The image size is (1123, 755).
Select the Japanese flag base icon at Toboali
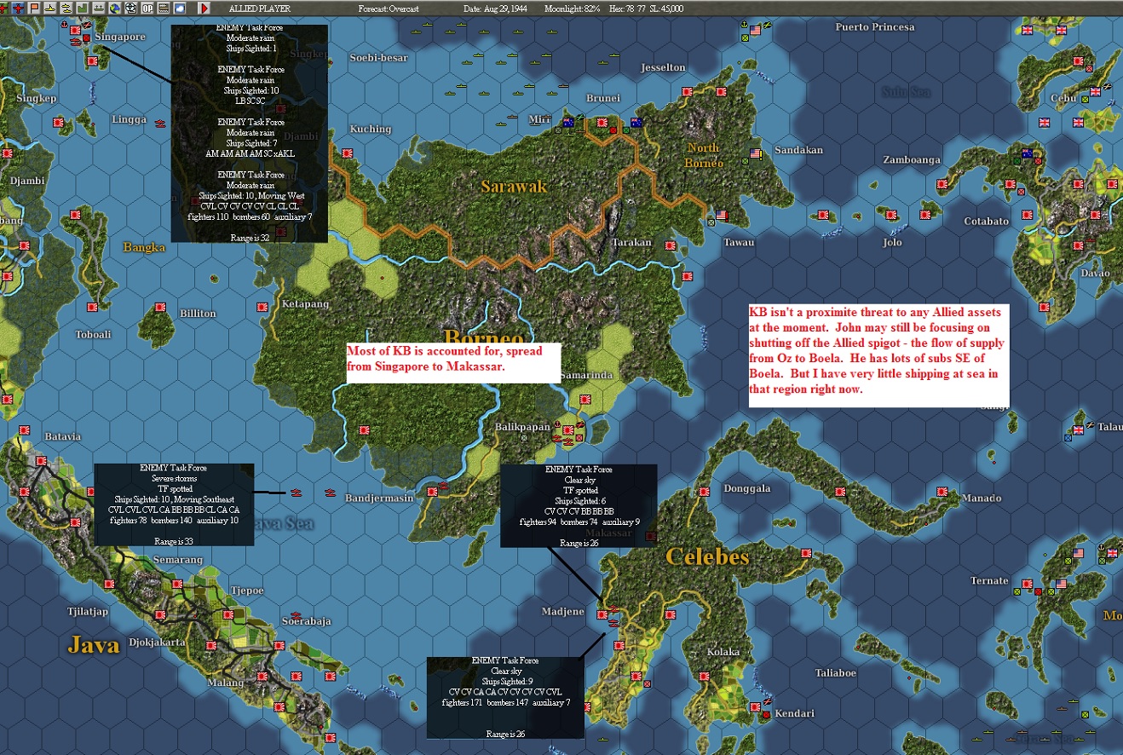92,307
